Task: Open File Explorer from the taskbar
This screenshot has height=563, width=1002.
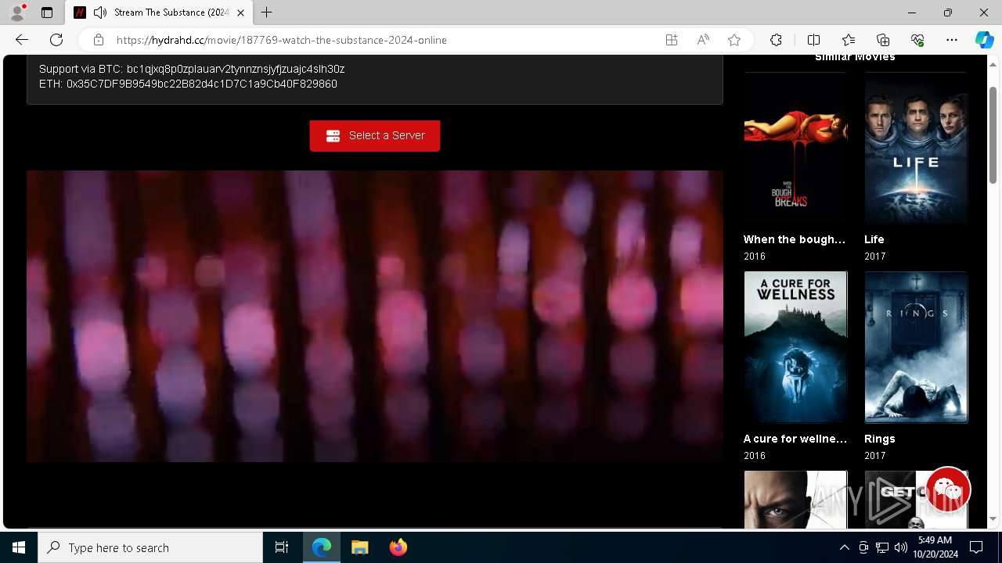Action: (360, 547)
